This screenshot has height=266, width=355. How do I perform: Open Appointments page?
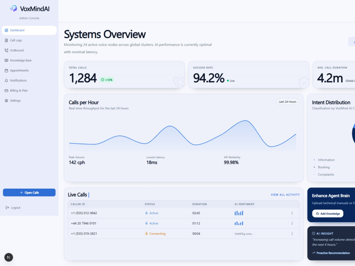click(x=29, y=70)
